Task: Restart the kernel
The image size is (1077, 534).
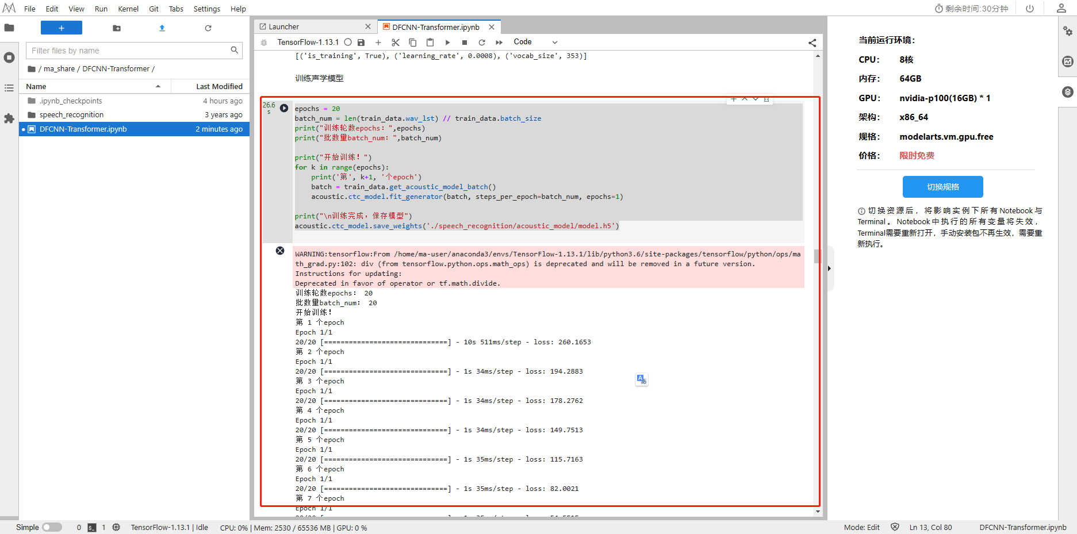Action: click(x=482, y=43)
